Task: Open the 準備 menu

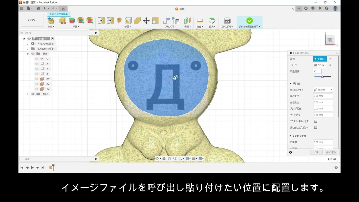Action: click(76, 27)
